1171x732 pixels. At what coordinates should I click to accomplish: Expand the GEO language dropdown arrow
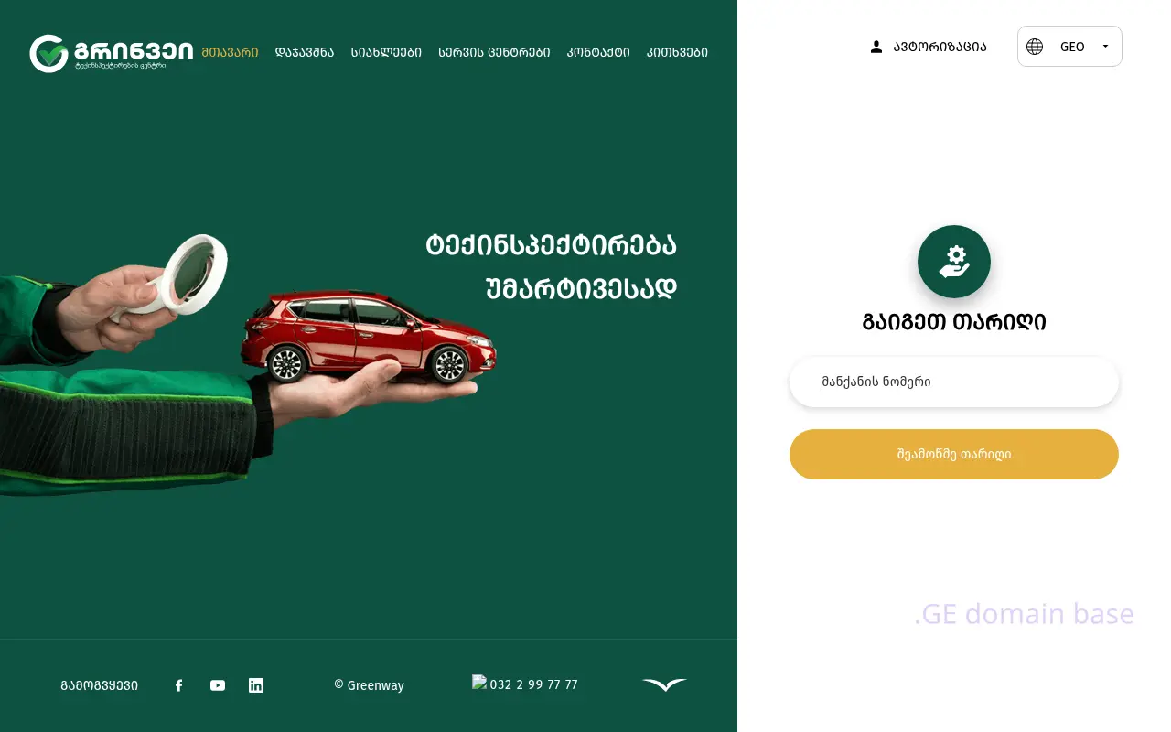[x=1105, y=47]
